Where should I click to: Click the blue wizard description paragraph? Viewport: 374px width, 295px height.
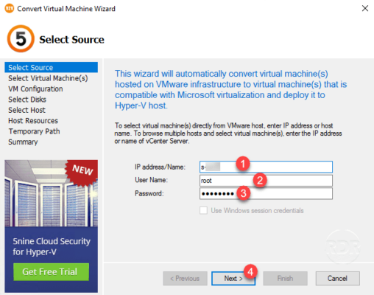coord(230,89)
